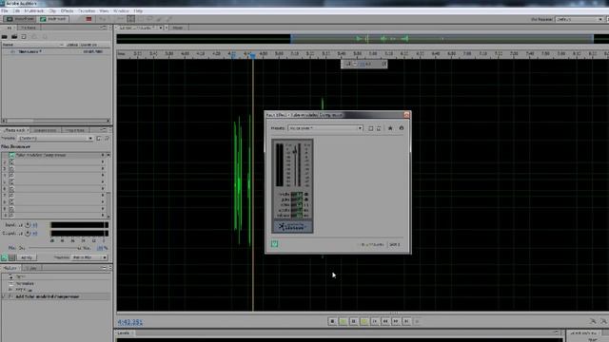
Task: Open effect slot 1 arrow menu
Action: [x=103, y=155]
